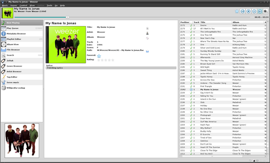This screenshot has width=270, height=163.
Task: Toggle the favorite star in top toolbar
Action: pos(237,11)
